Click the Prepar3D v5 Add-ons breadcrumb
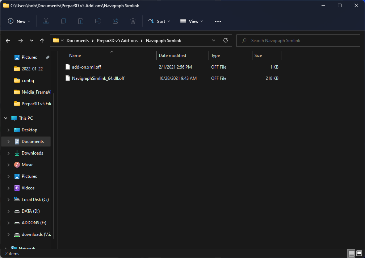Screen dimensions: 365x258 point(117,41)
